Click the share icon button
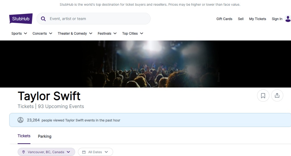The image size is (291, 156). (x=277, y=96)
